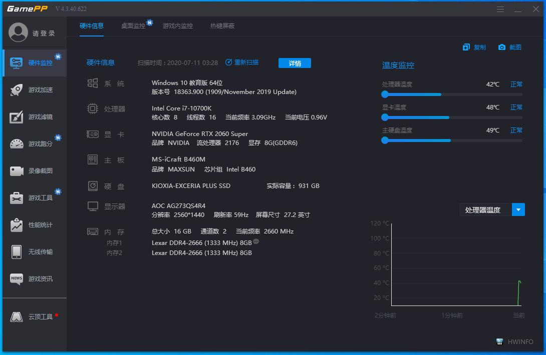
Task: Open the 性能统计 chart icon
Action: tap(17, 225)
